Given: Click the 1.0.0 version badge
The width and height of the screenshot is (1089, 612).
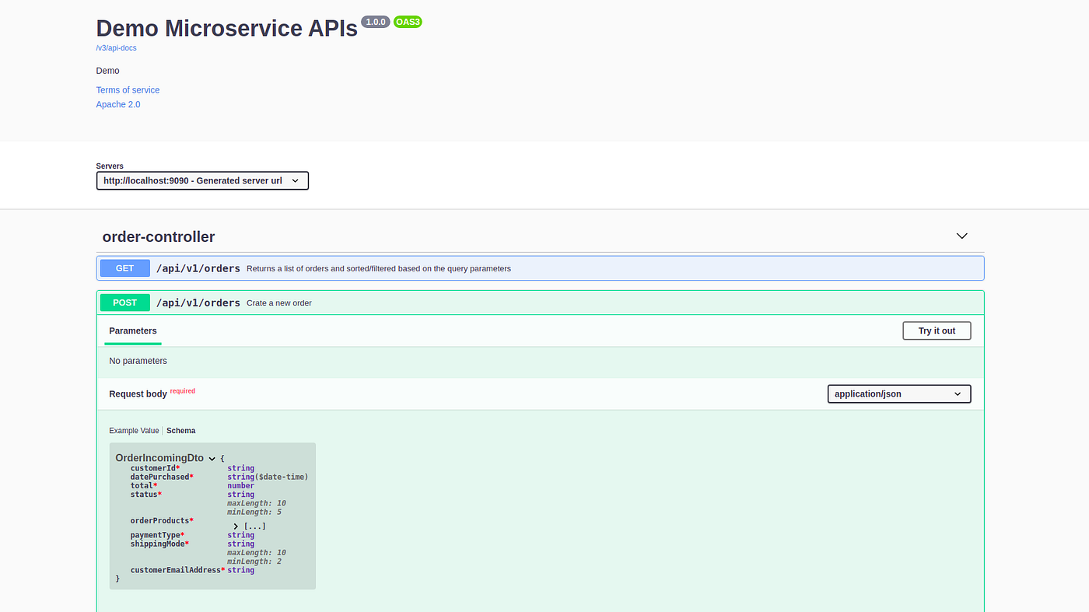Looking at the screenshot, I should tap(376, 21).
